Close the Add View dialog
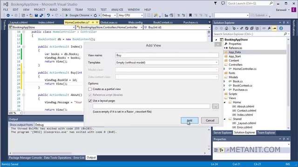This screenshot has width=298, height=167. coord(218,45)
